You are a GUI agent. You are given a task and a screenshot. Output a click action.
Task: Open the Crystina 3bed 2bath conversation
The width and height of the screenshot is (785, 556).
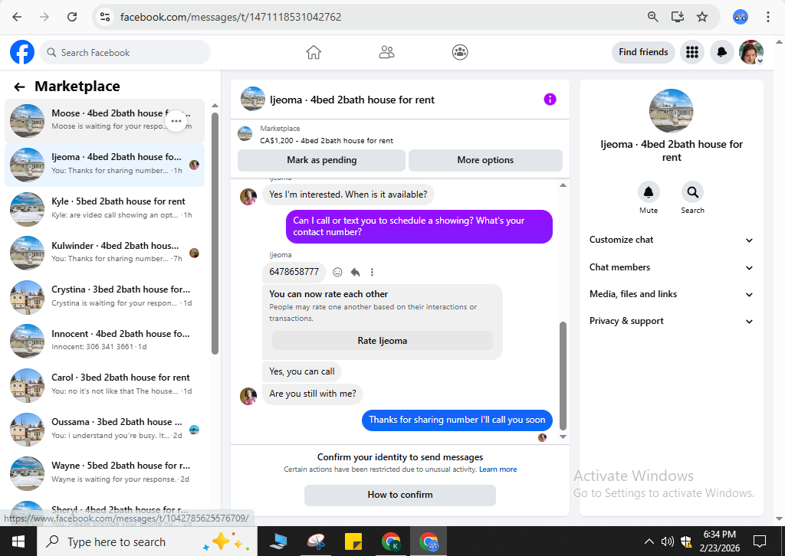coord(104,296)
